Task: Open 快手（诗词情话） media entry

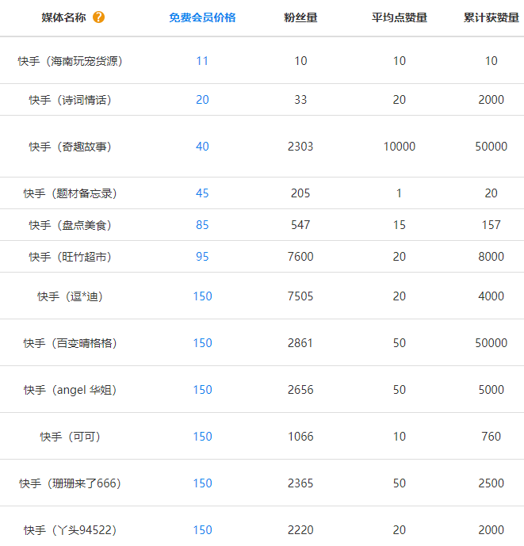Action: click(x=70, y=100)
